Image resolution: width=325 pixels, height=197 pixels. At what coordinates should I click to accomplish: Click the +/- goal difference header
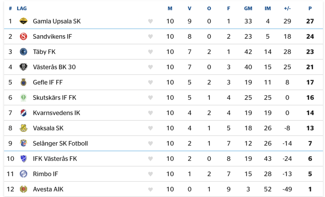(287, 9)
